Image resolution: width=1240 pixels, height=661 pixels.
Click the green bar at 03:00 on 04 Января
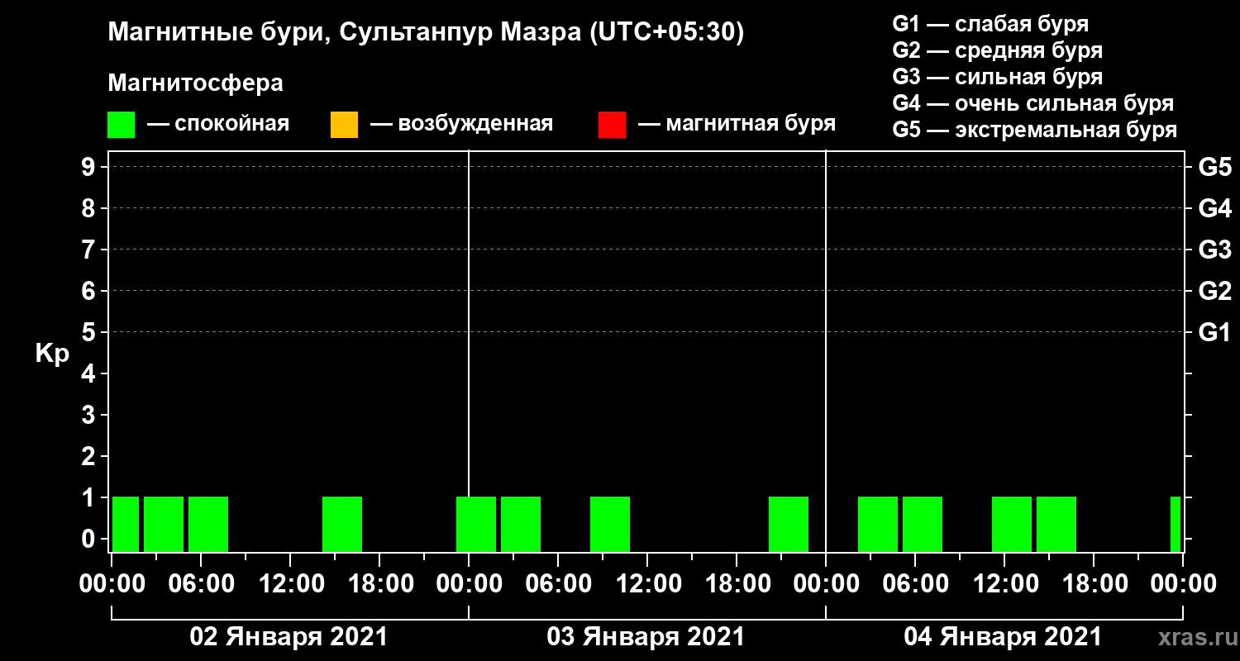[x=878, y=524]
